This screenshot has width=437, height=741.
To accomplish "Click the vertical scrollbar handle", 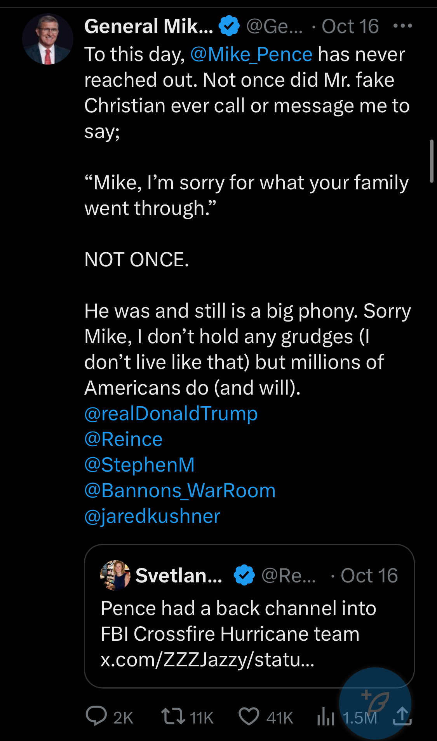I will [432, 161].
